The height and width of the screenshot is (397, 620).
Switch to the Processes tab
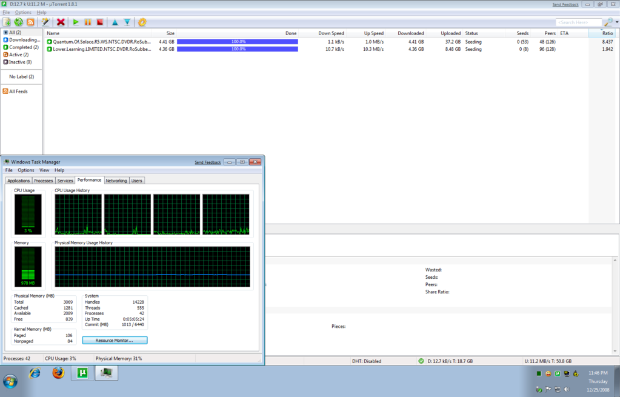tap(44, 181)
